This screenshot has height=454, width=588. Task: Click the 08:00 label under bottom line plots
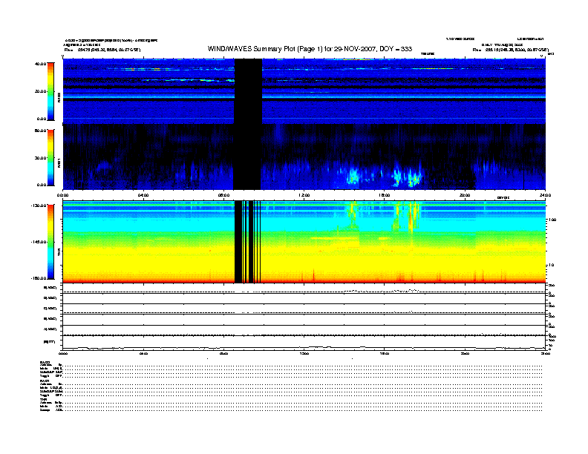[223, 353]
